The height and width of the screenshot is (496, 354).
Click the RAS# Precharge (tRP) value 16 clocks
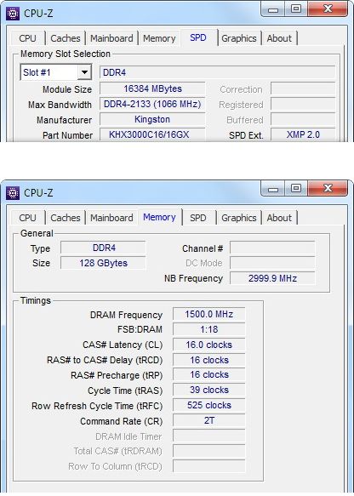(x=209, y=375)
